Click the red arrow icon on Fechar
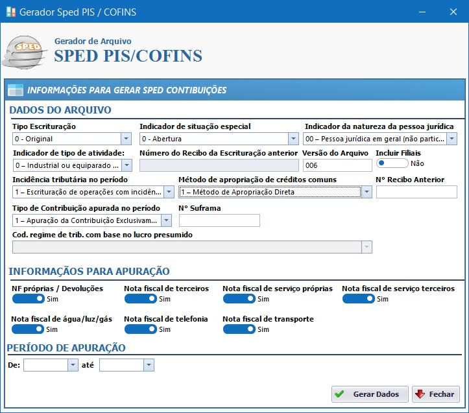 [420, 394]
